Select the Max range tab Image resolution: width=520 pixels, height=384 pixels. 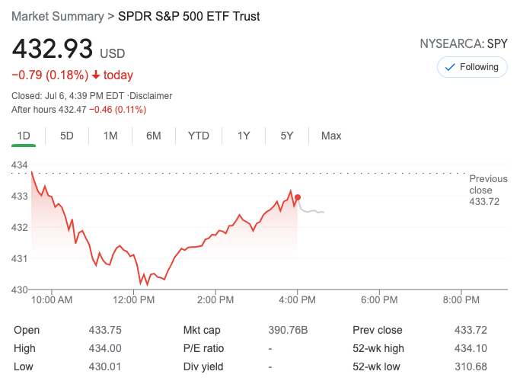coord(331,136)
